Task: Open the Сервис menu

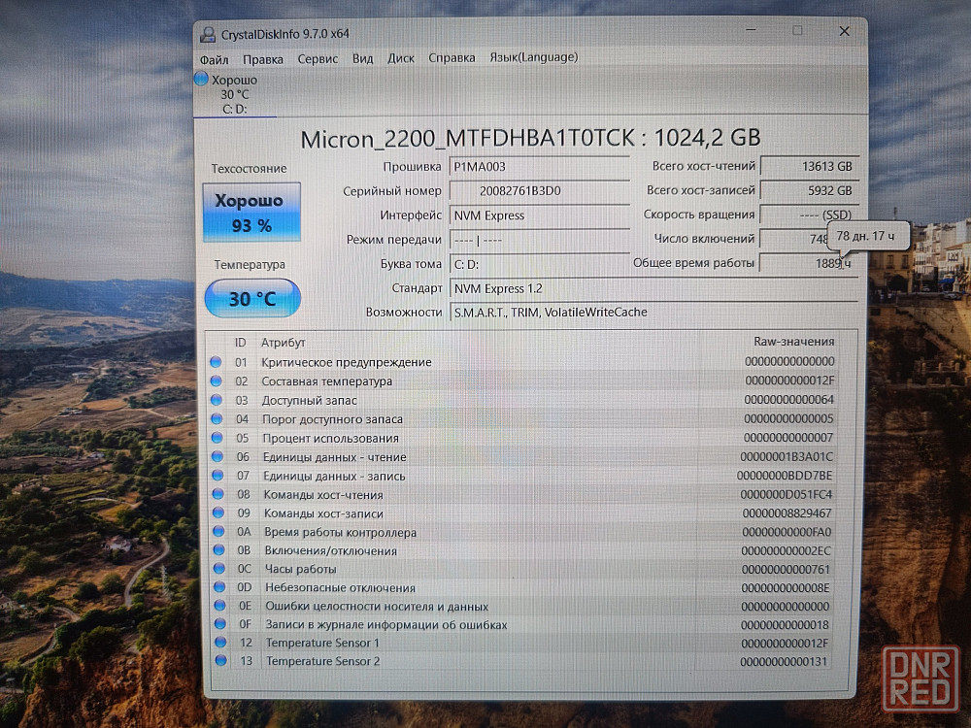Action: pos(318,58)
